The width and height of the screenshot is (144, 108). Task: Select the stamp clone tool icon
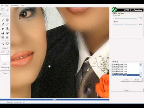tap(7, 29)
